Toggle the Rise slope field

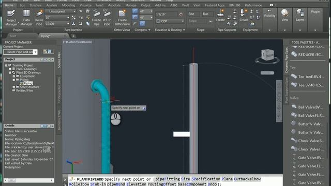tap(193, 14)
